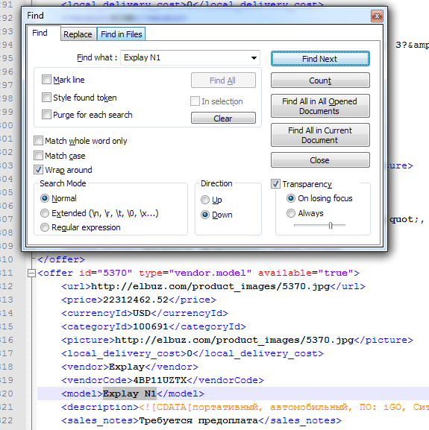The width and height of the screenshot is (429, 430).
Task: Select Always transparency option
Action: (x=291, y=213)
